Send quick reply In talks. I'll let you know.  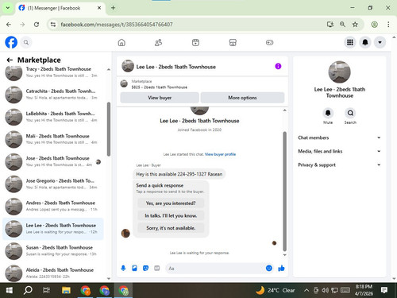point(171,215)
